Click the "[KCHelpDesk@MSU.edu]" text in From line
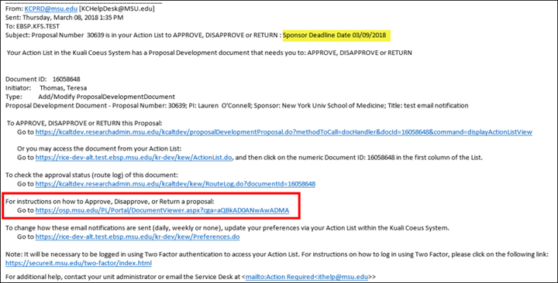The width and height of the screenshot is (558, 283). point(117,9)
